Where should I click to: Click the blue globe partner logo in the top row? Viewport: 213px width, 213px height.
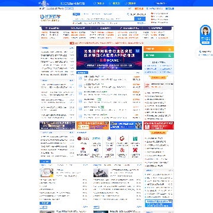[x=109, y=138]
